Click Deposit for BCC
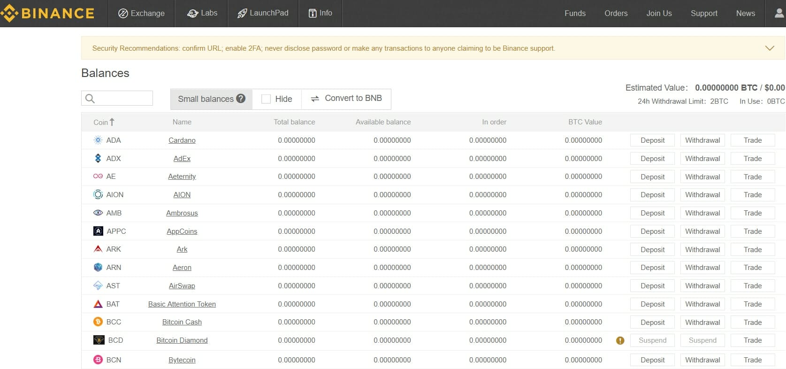The image size is (786, 369). (652, 322)
